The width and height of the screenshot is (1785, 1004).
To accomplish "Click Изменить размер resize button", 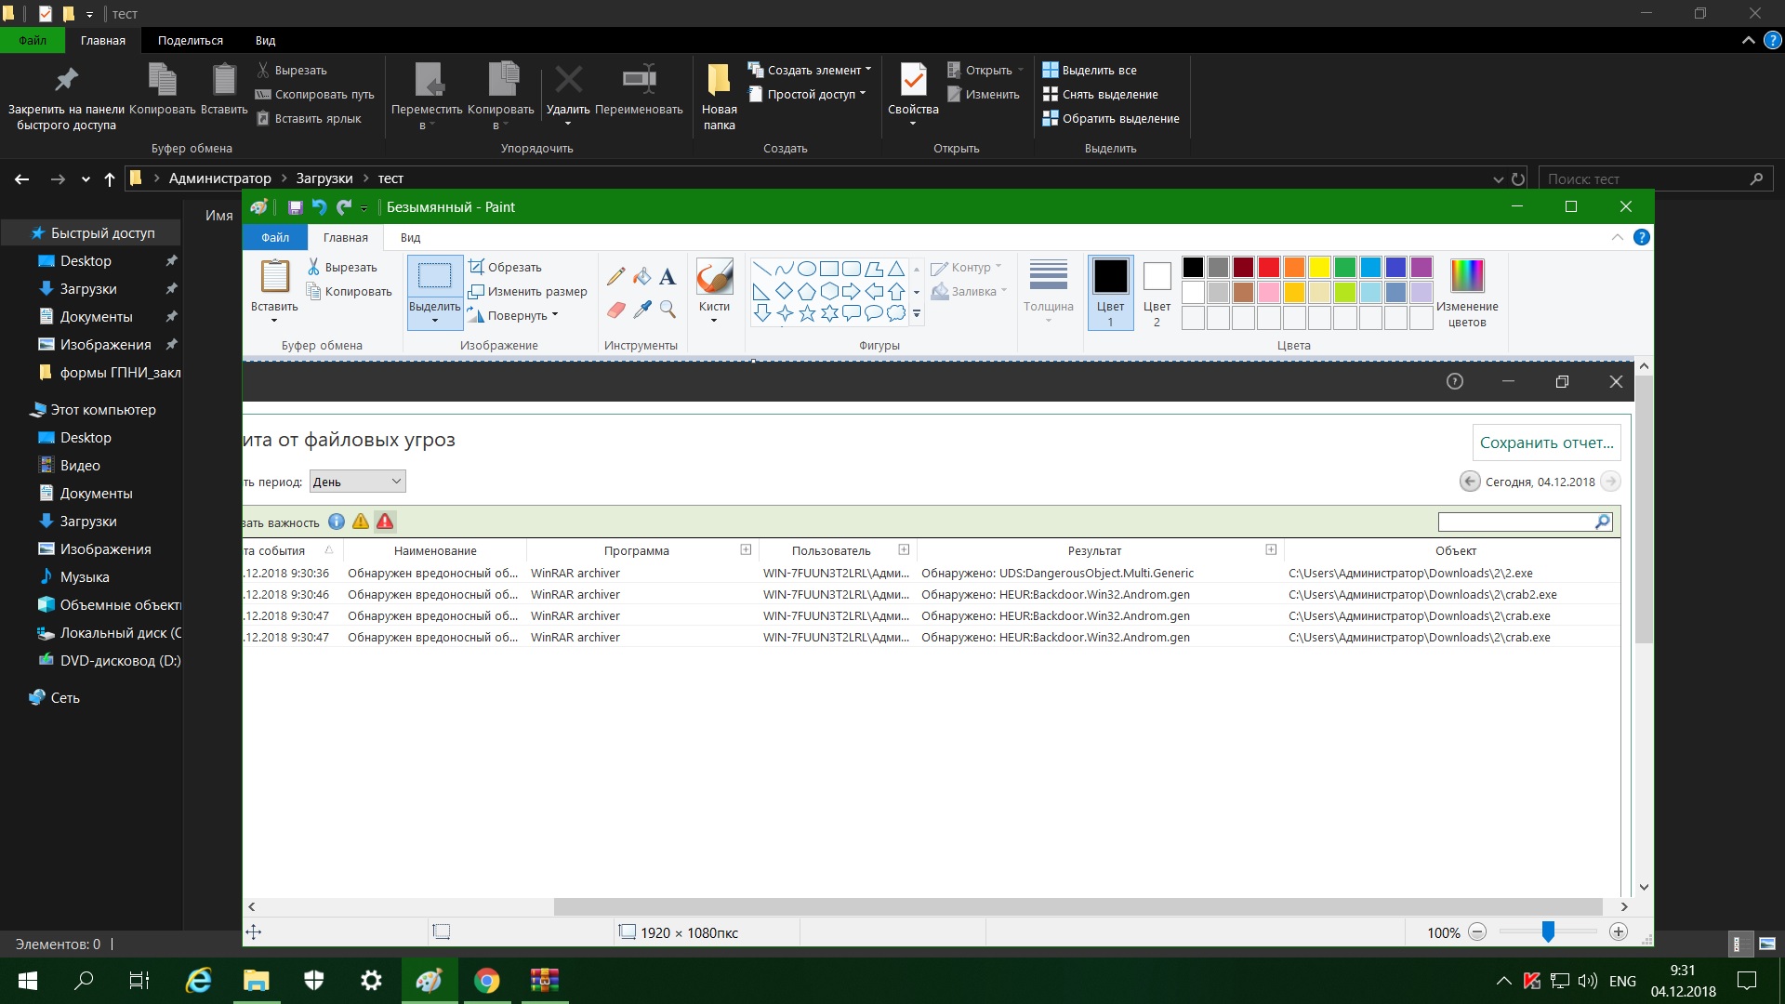I will point(528,291).
